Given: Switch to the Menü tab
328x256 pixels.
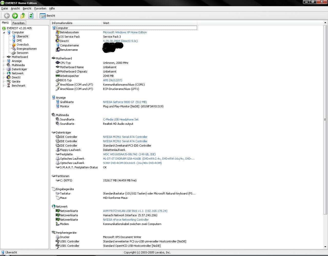Looking at the screenshot, I should click(5, 23).
